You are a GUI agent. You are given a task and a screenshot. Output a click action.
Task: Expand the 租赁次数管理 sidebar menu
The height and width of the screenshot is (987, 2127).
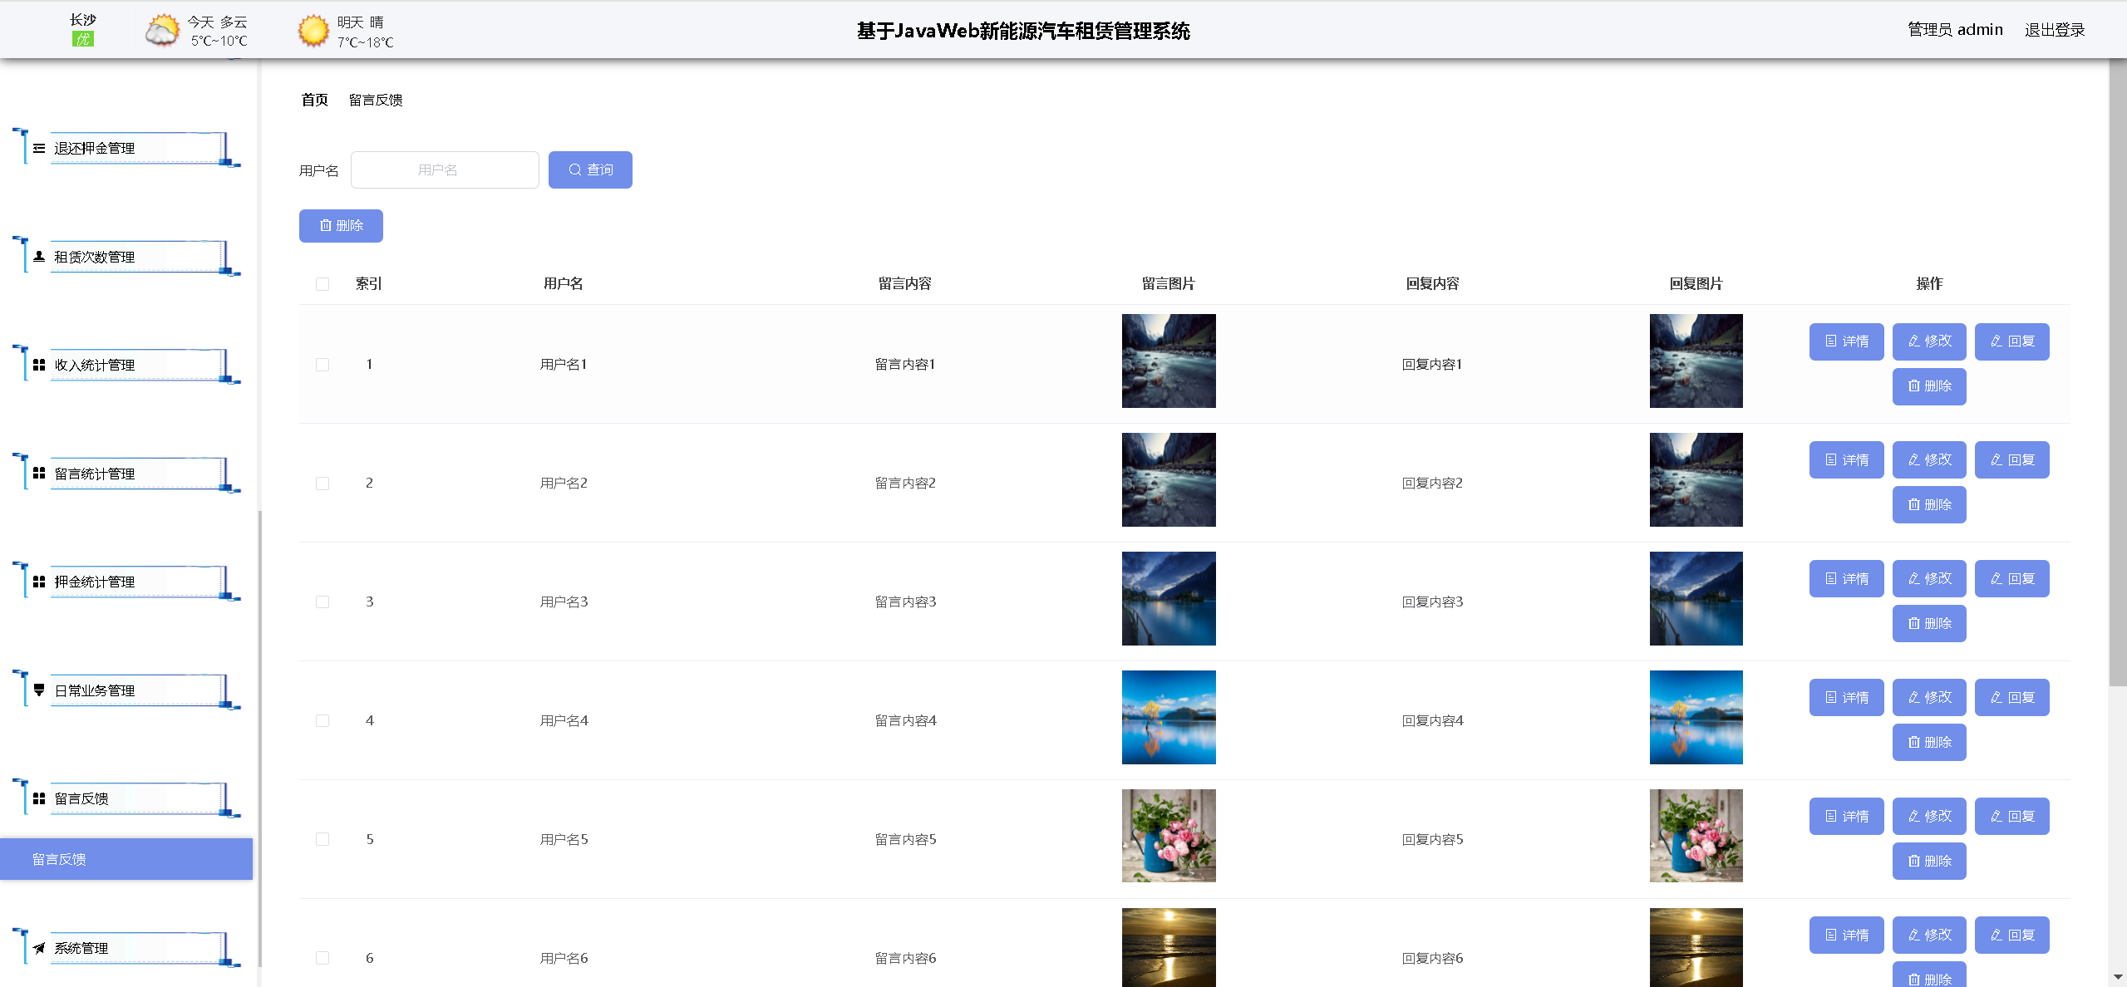pos(126,257)
